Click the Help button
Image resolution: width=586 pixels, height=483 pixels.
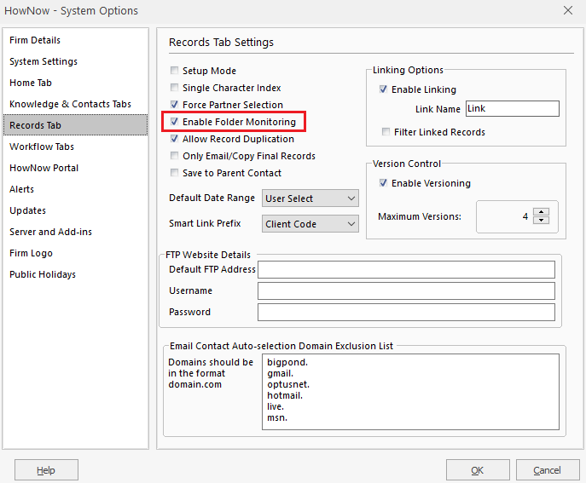point(46,470)
